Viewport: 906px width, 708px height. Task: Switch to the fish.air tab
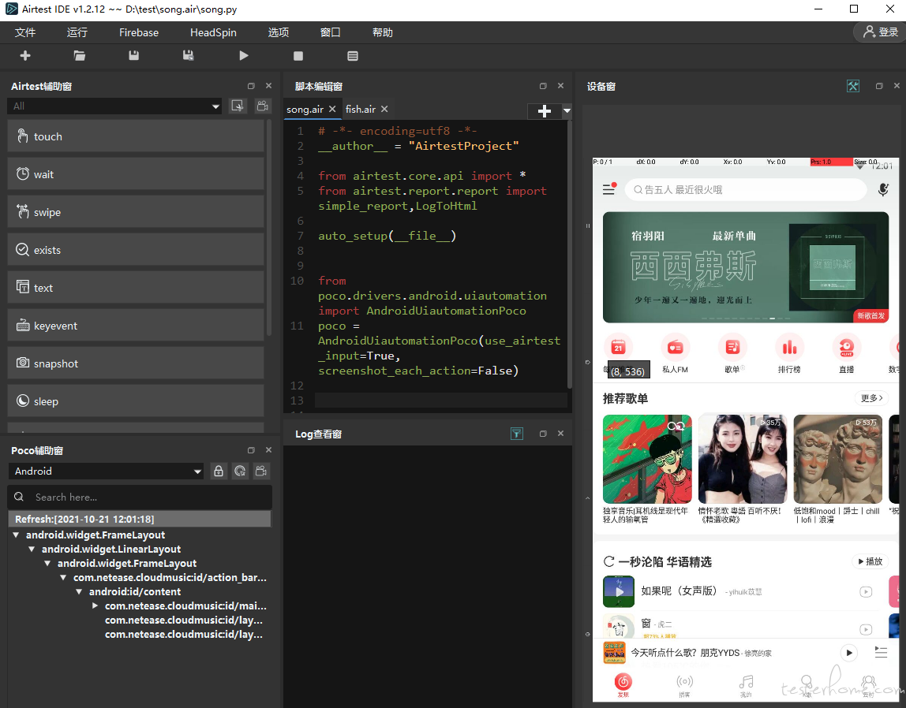(361, 109)
